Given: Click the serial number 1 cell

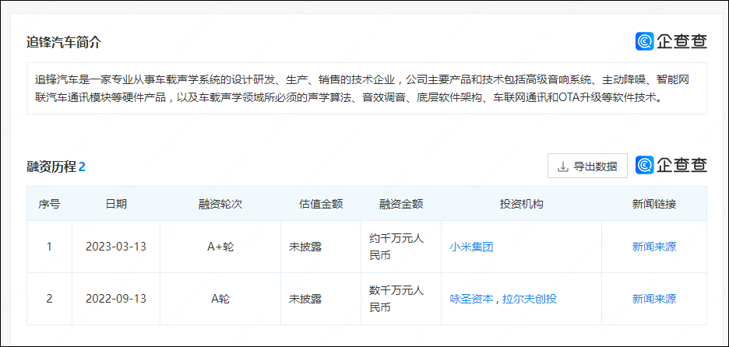Looking at the screenshot, I should [x=49, y=247].
